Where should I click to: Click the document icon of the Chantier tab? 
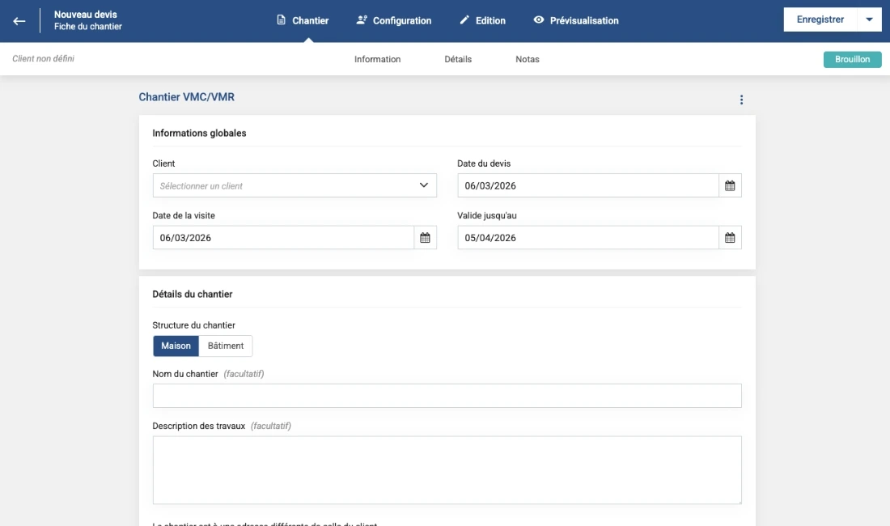coord(281,20)
